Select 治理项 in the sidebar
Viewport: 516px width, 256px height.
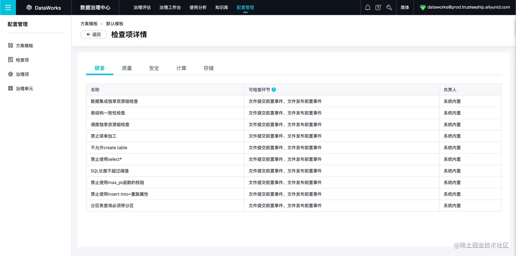23,74
